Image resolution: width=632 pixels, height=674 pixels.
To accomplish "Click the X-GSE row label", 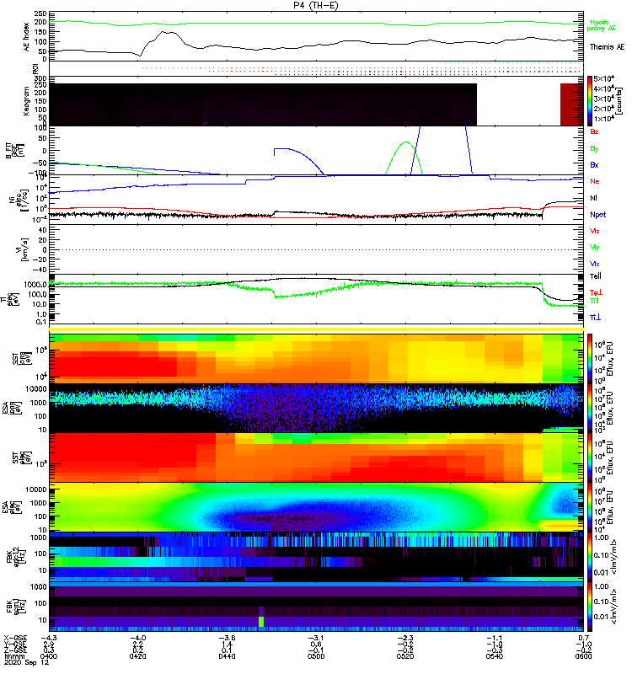I will (x=15, y=638).
